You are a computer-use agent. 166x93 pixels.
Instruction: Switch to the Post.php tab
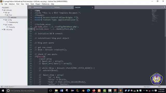pos(57,7)
